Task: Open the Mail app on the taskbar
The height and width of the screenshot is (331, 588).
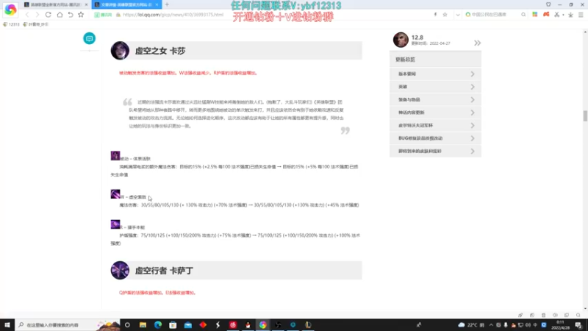Action: click(x=188, y=324)
